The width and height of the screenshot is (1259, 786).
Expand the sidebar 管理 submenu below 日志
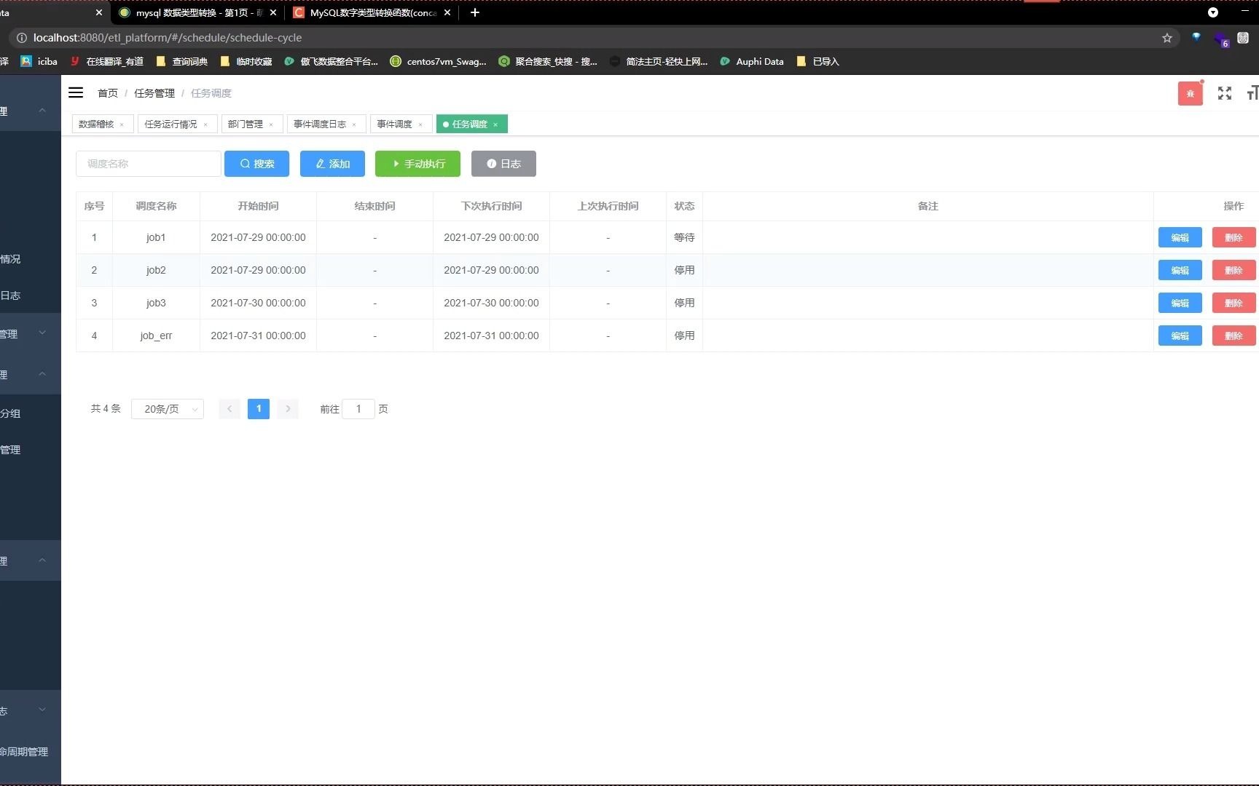(42, 333)
